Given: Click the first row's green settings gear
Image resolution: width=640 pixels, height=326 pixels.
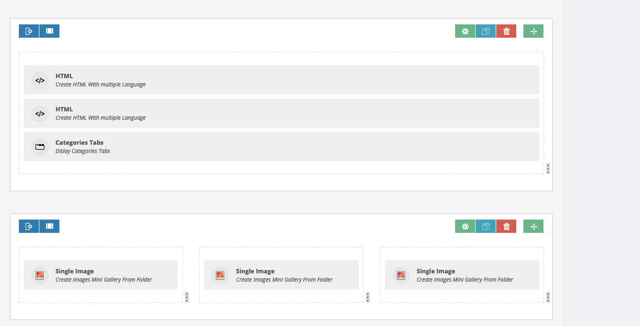Looking at the screenshot, I should [x=465, y=32].
